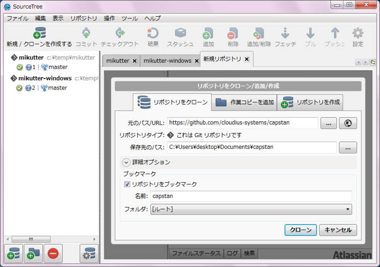Click the tab scroll left arrow

359,62
